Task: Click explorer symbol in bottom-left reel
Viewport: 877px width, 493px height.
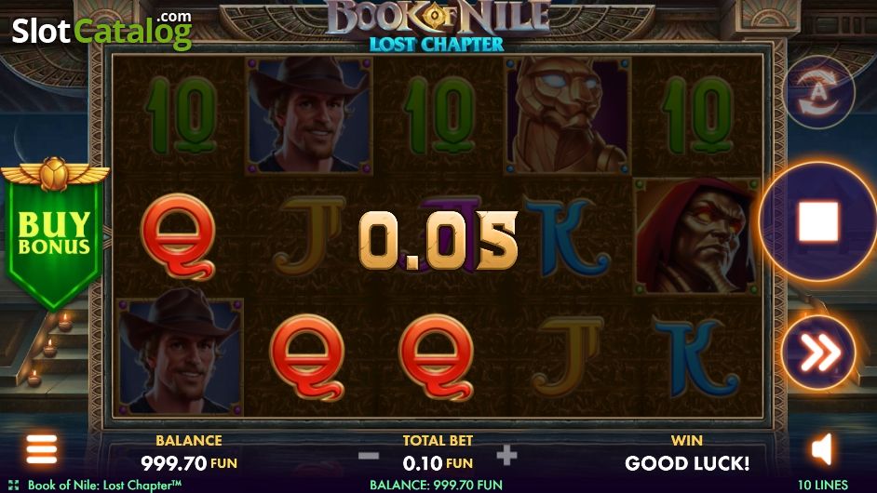Action: click(x=180, y=356)
